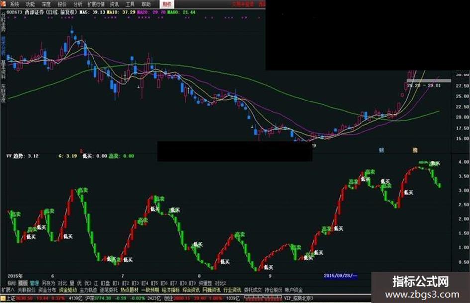This screenshot has height=303, width=470.
Task: Open the 资金驱动 tab
Action: pos(68,290)
